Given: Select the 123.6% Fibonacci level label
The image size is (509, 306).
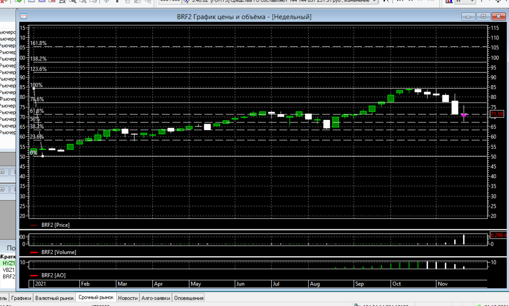Looking at the screenshot, I should click(x=38, y=69).
